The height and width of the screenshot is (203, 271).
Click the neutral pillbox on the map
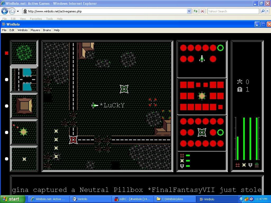pyautogui.click(x=124, y=89)
